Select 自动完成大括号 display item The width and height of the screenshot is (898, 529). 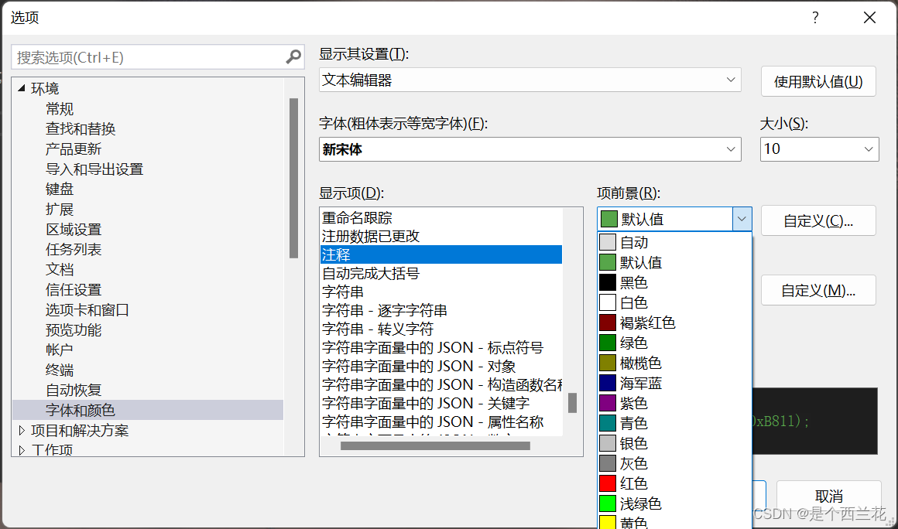pos(441,273)
